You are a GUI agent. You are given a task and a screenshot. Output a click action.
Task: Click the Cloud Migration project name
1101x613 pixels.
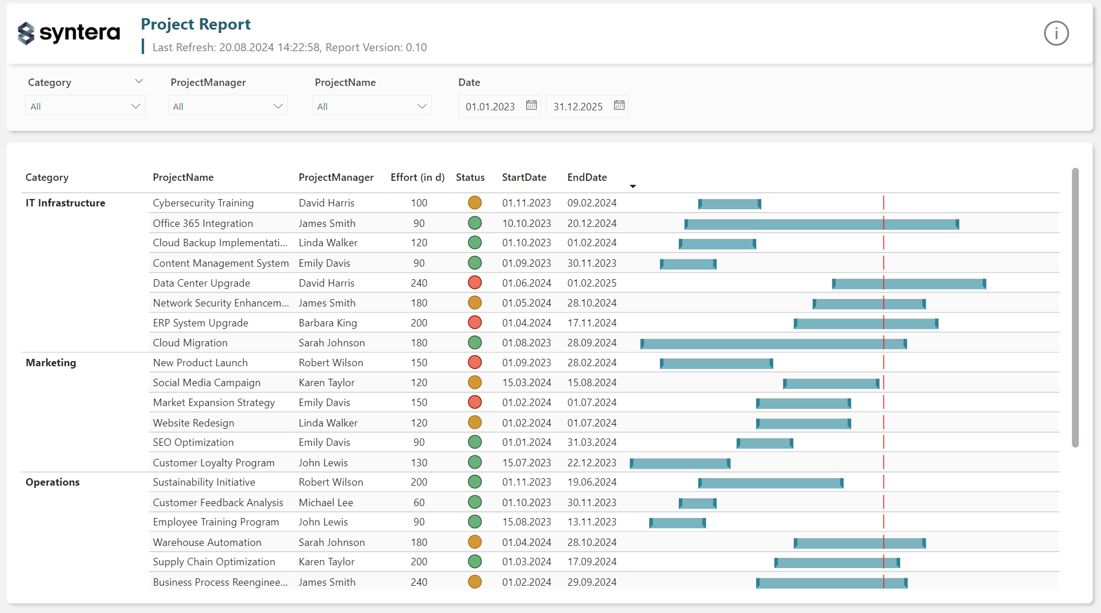(x=189, y=342)
